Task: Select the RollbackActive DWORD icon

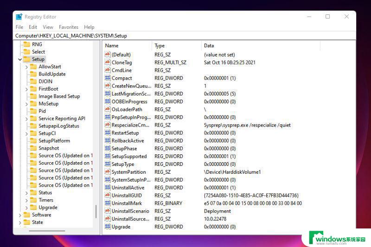Action: click(108, 140)
